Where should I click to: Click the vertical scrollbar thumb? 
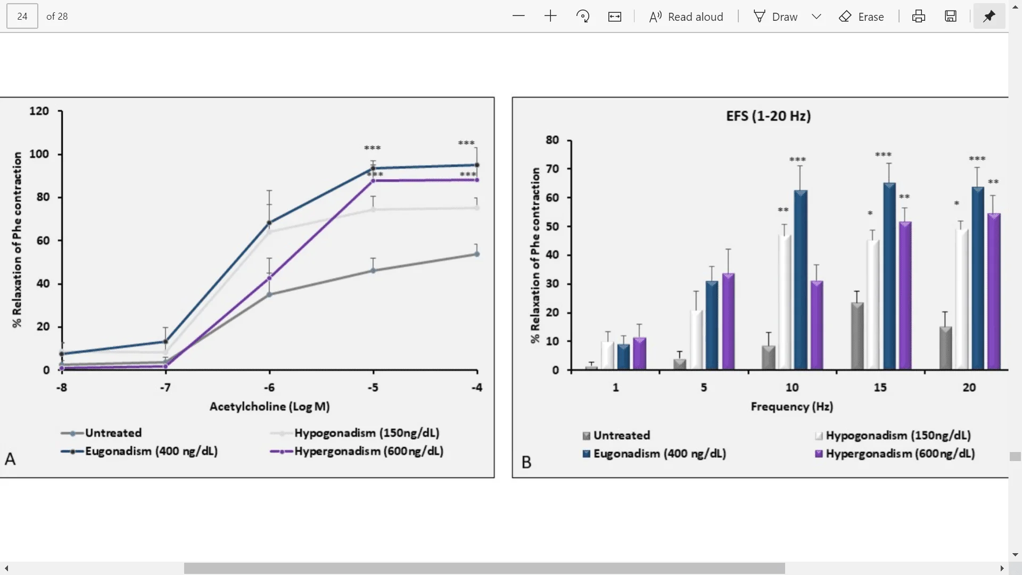point(1015,457)
